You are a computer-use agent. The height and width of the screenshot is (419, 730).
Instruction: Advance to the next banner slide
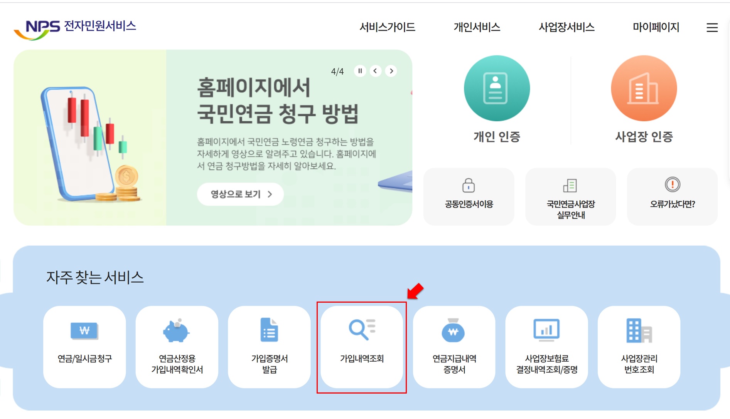pyautogui.click(x=391, y=71)
